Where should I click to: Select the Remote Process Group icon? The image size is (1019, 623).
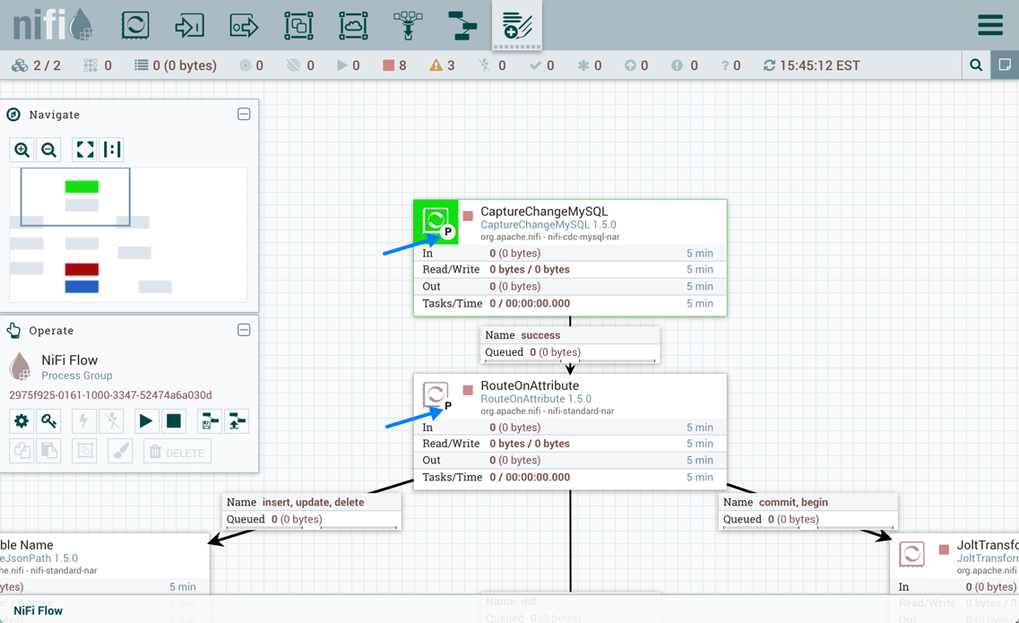pyautogui.click(x=353, y=25)
